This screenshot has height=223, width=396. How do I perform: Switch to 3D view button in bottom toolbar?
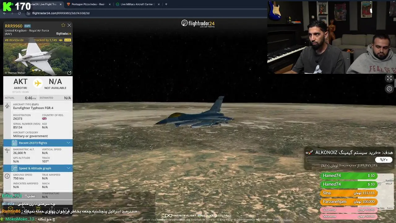pos(11,211)
